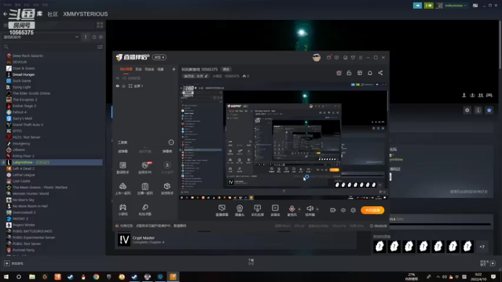This screenshot has width=502, height=282.
Task: Go back with Steam's back arrow
Action: pyautogui.click(x=5, y=14)
